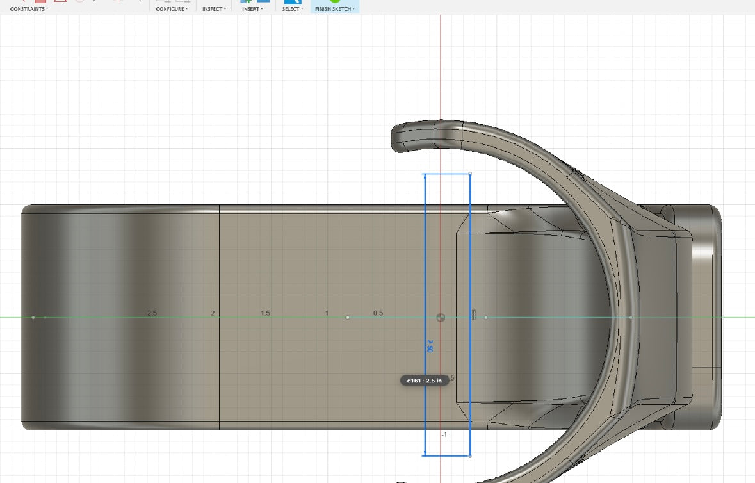Image resolution: width=755 pixels, height=483 pixels.
Task: Open the Inspect dropdown menu
Action: (x=214, y=9)
